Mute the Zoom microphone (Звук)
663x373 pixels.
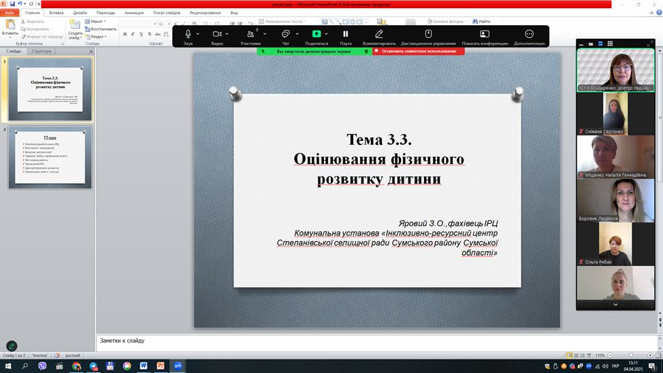[x=188, y=34]
